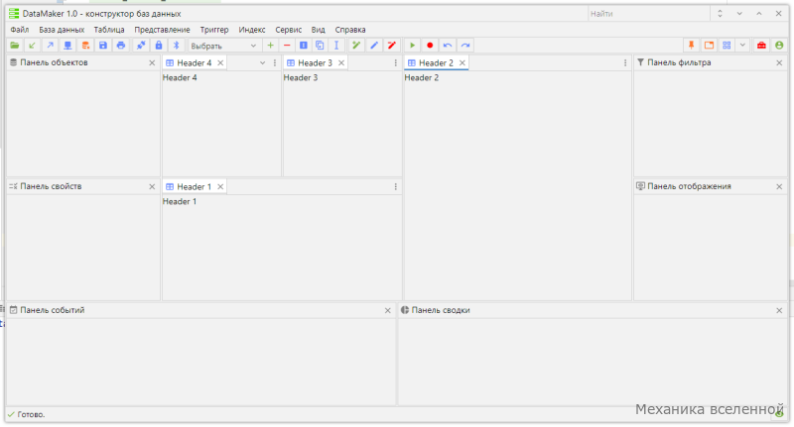Open the three-dot menu of Header 3 group

pyautogui.click(x=395, y=63)
